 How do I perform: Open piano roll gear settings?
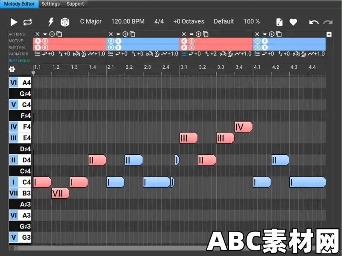12,69
